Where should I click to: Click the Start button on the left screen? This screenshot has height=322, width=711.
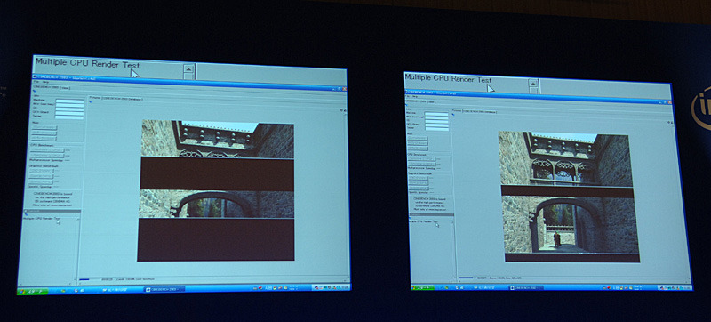(x=33, y=291)
